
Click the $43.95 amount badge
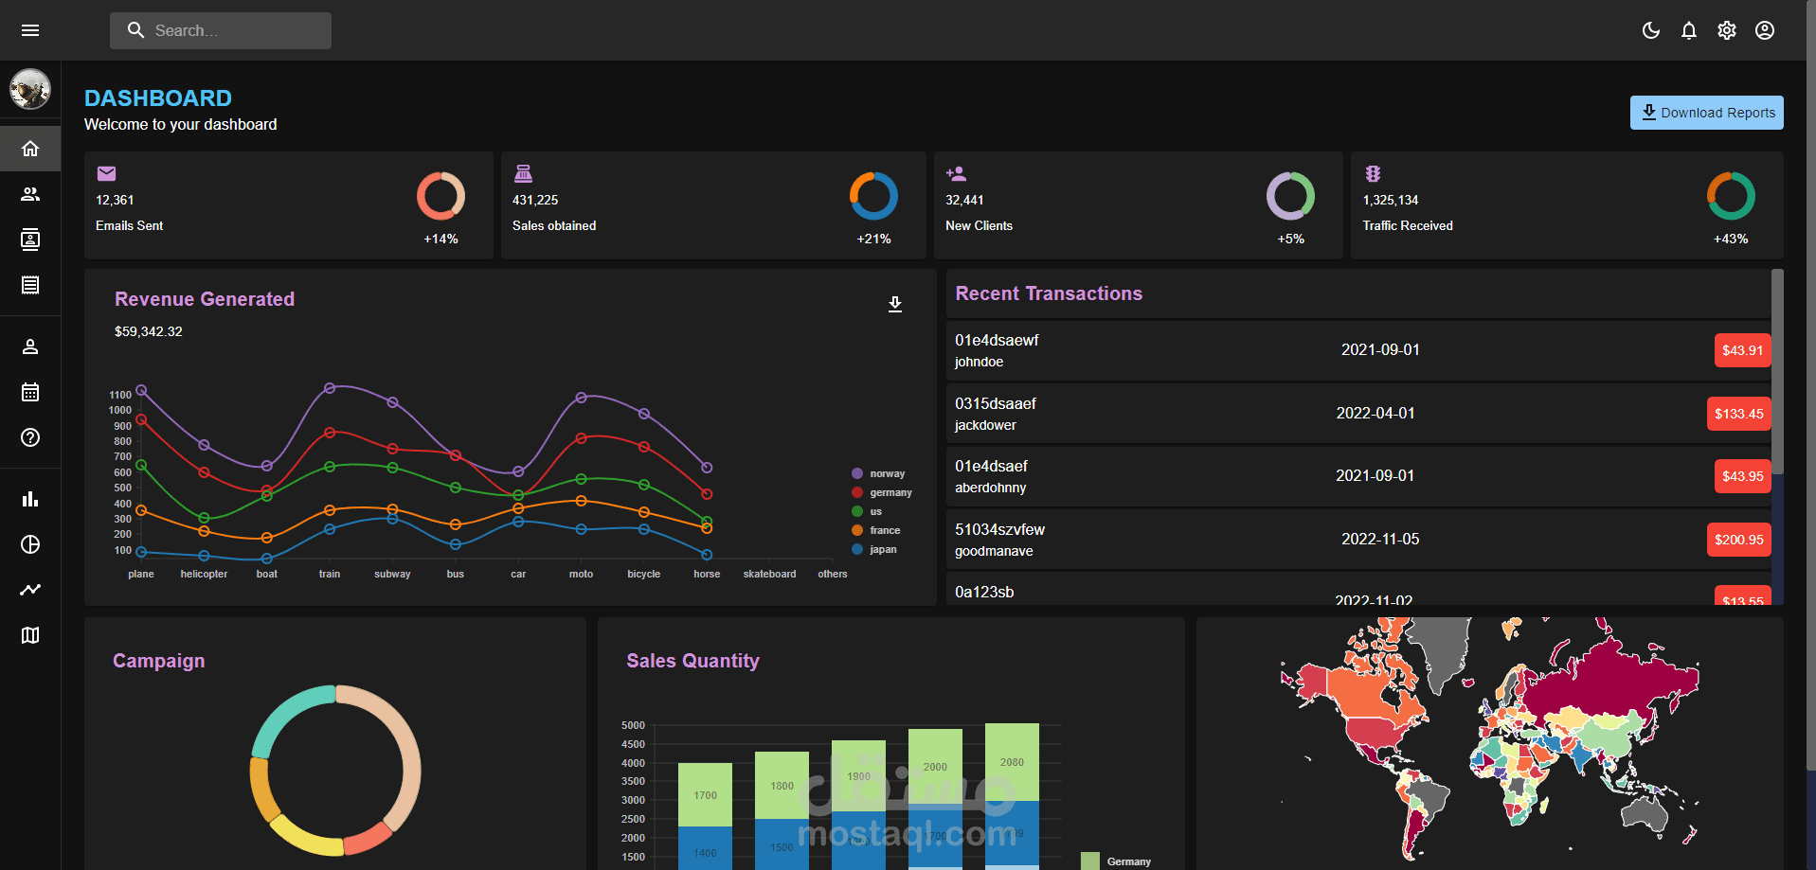coord(1742,476)
